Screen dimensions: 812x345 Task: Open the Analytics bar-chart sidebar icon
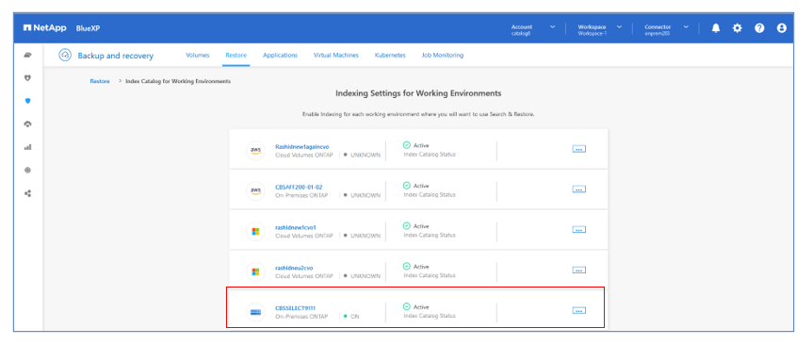coord(28,147)
